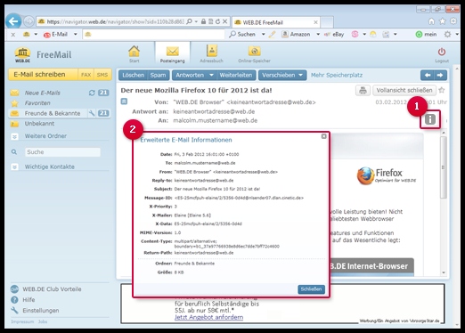Expand Wichtige Kontakte section
465x333 pixels.
14,166
